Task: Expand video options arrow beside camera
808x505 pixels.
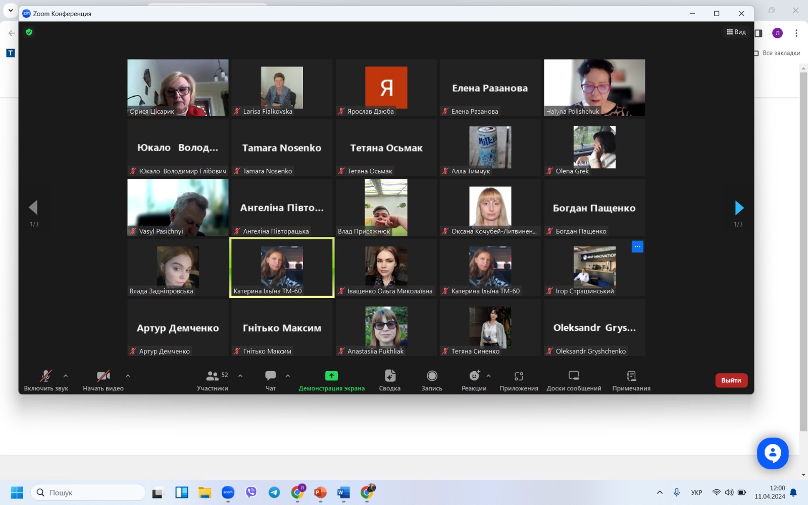Action: [128, 376]
